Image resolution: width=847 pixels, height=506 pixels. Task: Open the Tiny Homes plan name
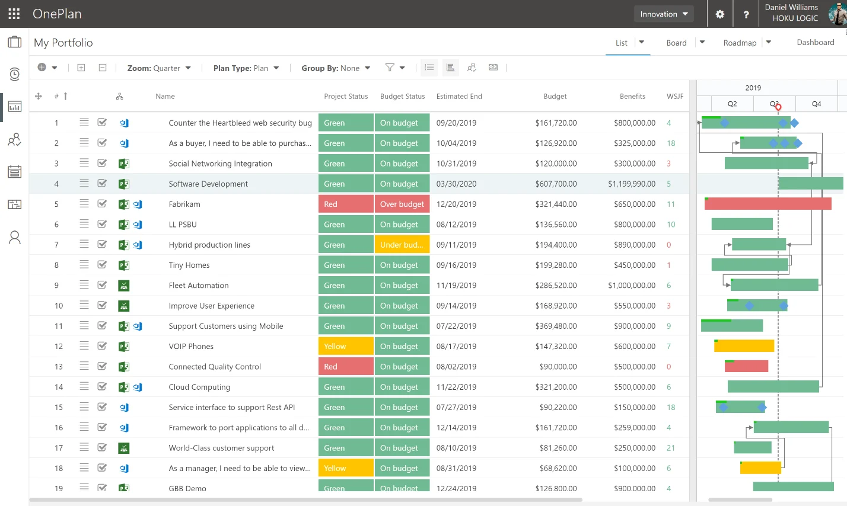point(189,265)
